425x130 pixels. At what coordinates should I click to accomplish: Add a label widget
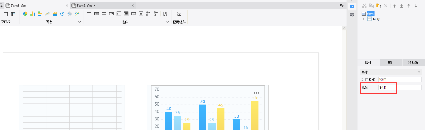point(97,14)
